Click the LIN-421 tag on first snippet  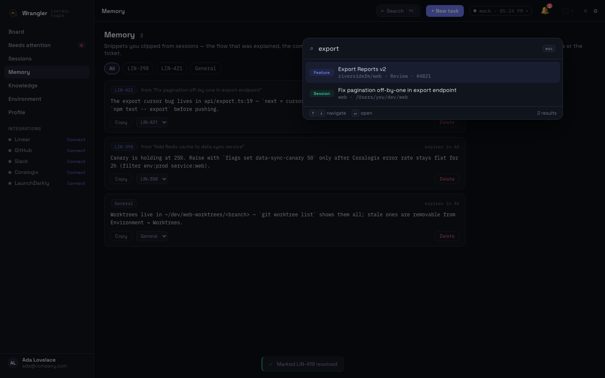(124, 90)
